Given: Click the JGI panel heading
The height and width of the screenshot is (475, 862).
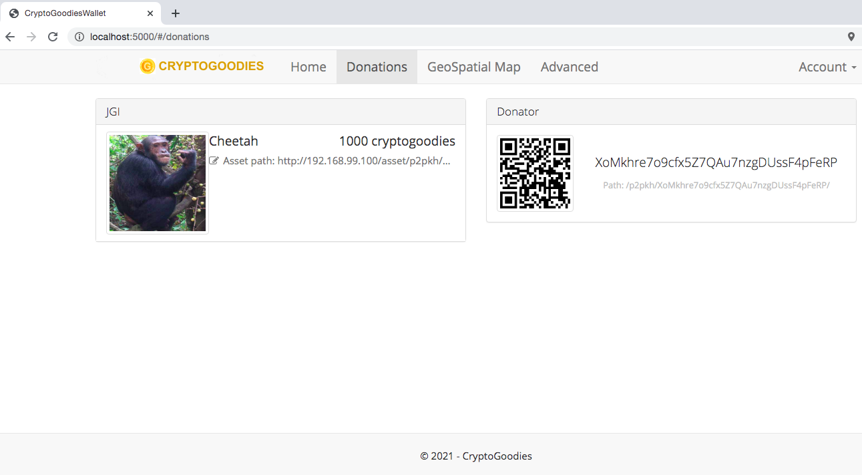Looking at the screenshot, I should [280, 112].
